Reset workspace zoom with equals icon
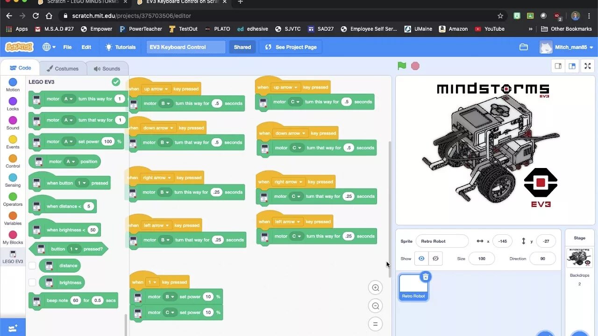The image size is (598, 336). pyautogui.click(x=375, y=324)
